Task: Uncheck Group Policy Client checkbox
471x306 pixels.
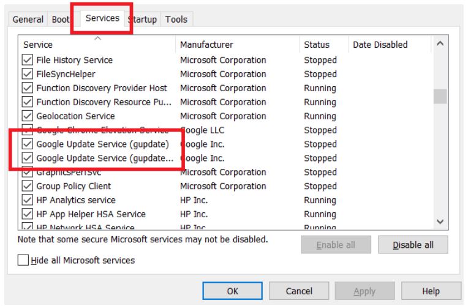Action: (x=28, y=186)
